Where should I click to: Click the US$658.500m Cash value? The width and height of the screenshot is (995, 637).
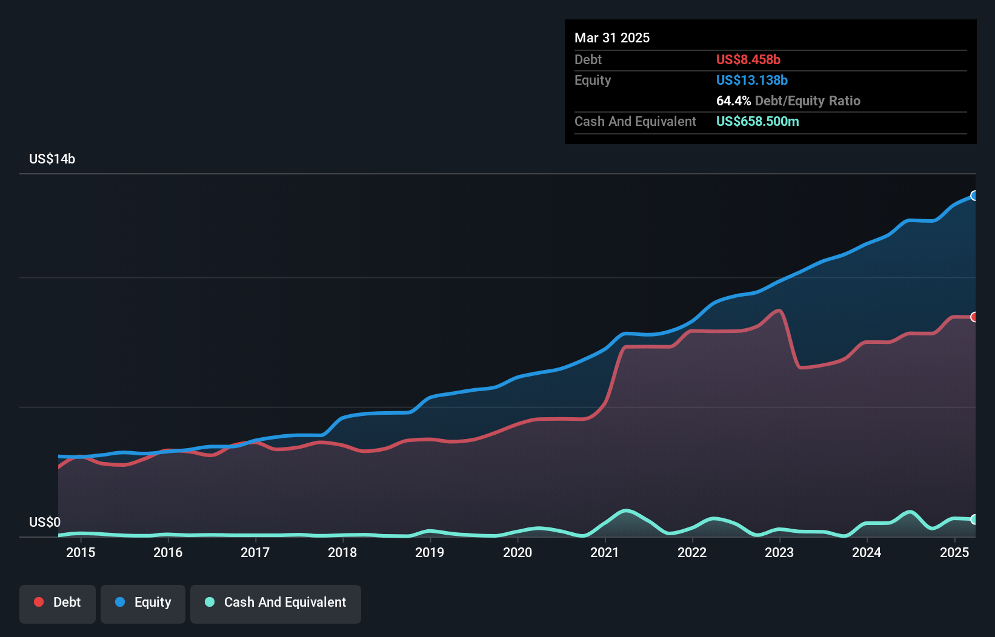757,121
